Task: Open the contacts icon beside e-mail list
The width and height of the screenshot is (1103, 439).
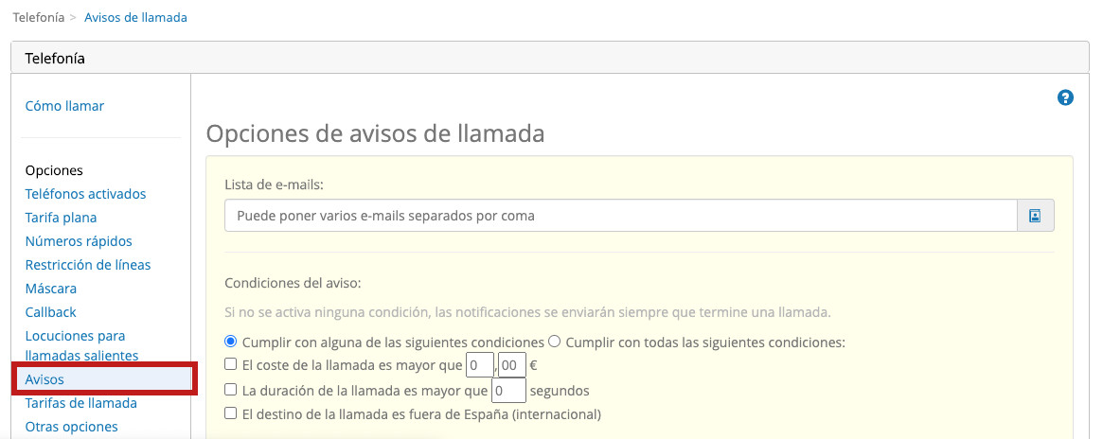Action: coord(1035,216)
